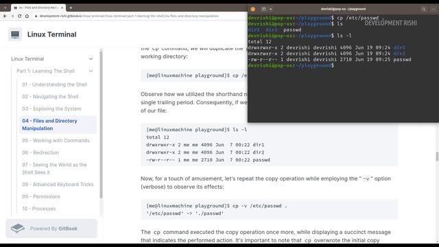
Task: Select 04 - Files and Directory Manipulation page
Action: point(58,125)
